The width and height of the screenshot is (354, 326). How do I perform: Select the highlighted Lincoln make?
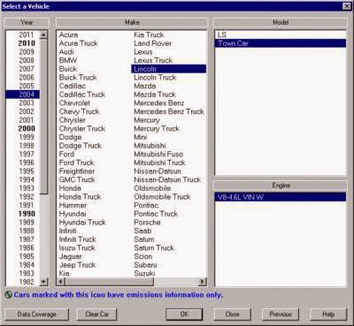(169, 69)
